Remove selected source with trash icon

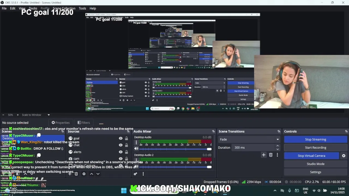point(76,174)
